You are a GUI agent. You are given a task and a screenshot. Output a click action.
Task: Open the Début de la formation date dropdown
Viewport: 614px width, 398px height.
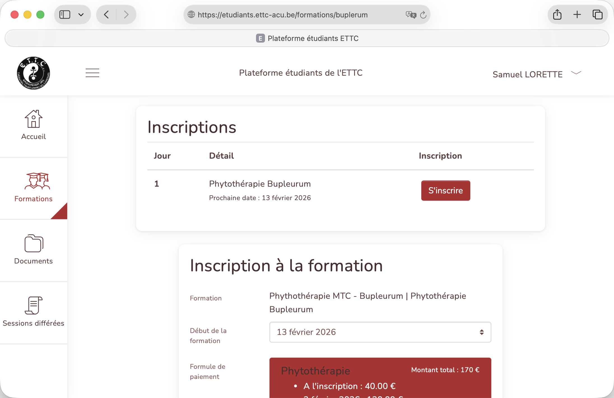coord(380,332)
